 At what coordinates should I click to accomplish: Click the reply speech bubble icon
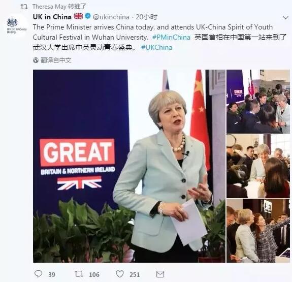coord(39,274)
